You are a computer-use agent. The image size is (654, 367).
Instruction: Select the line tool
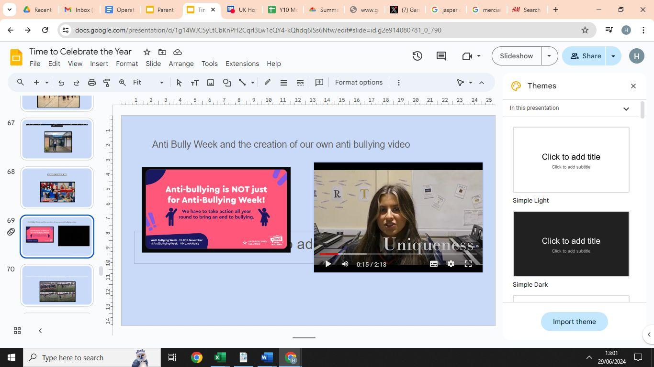click(242, 83)
